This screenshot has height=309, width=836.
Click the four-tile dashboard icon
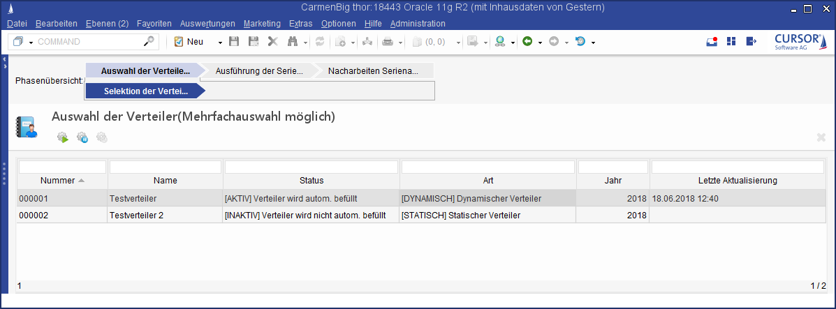[x=731, y=42]
